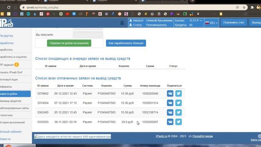
Task: Click the Выход button in the header
Action: coord(256,22)
